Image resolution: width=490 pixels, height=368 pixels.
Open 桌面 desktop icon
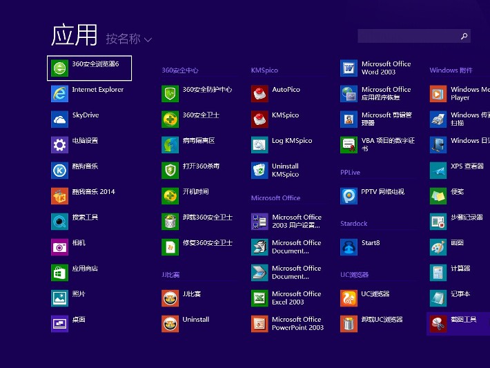(59, 324)
